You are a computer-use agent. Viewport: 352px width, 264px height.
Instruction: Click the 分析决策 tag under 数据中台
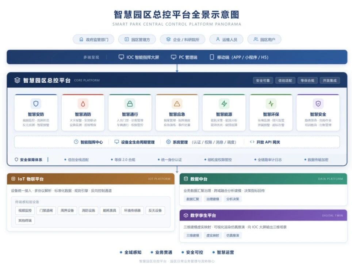point(233,199)
